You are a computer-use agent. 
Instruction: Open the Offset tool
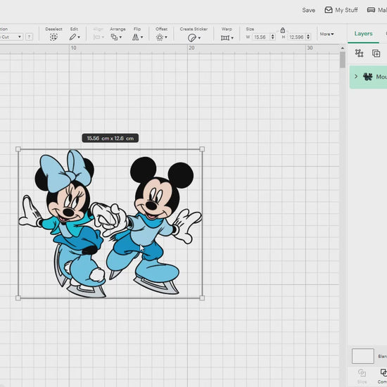(162, 37)
